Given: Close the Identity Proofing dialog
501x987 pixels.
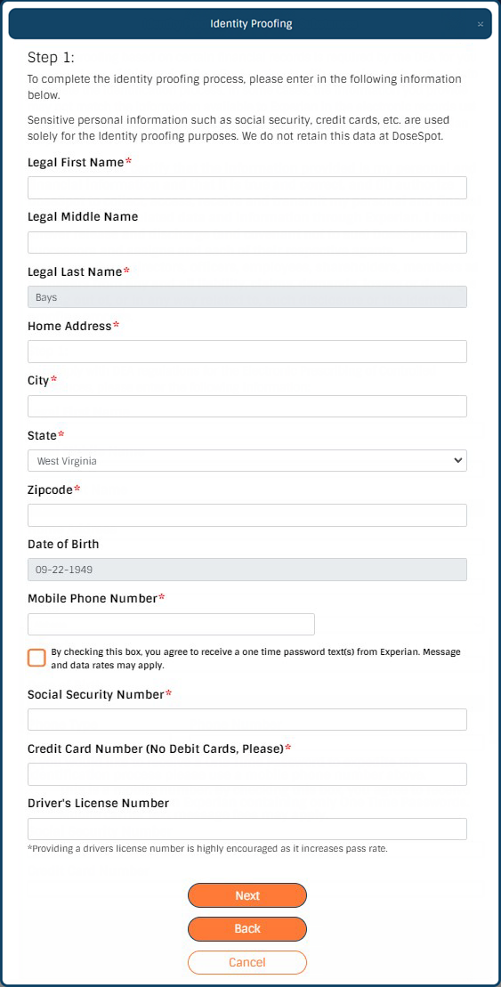Looking at the screenshot, I should (x=481, y=25).
